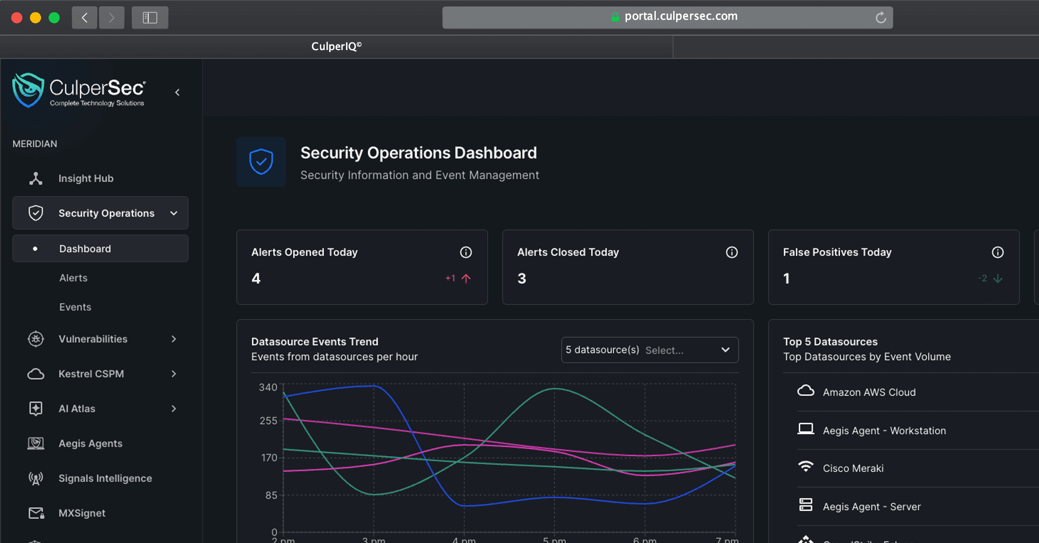This screenshot has height=543, width=1039.
Task: Expand the Kestrel CSPM submenu chevron
Action: (x=174, y=374)
